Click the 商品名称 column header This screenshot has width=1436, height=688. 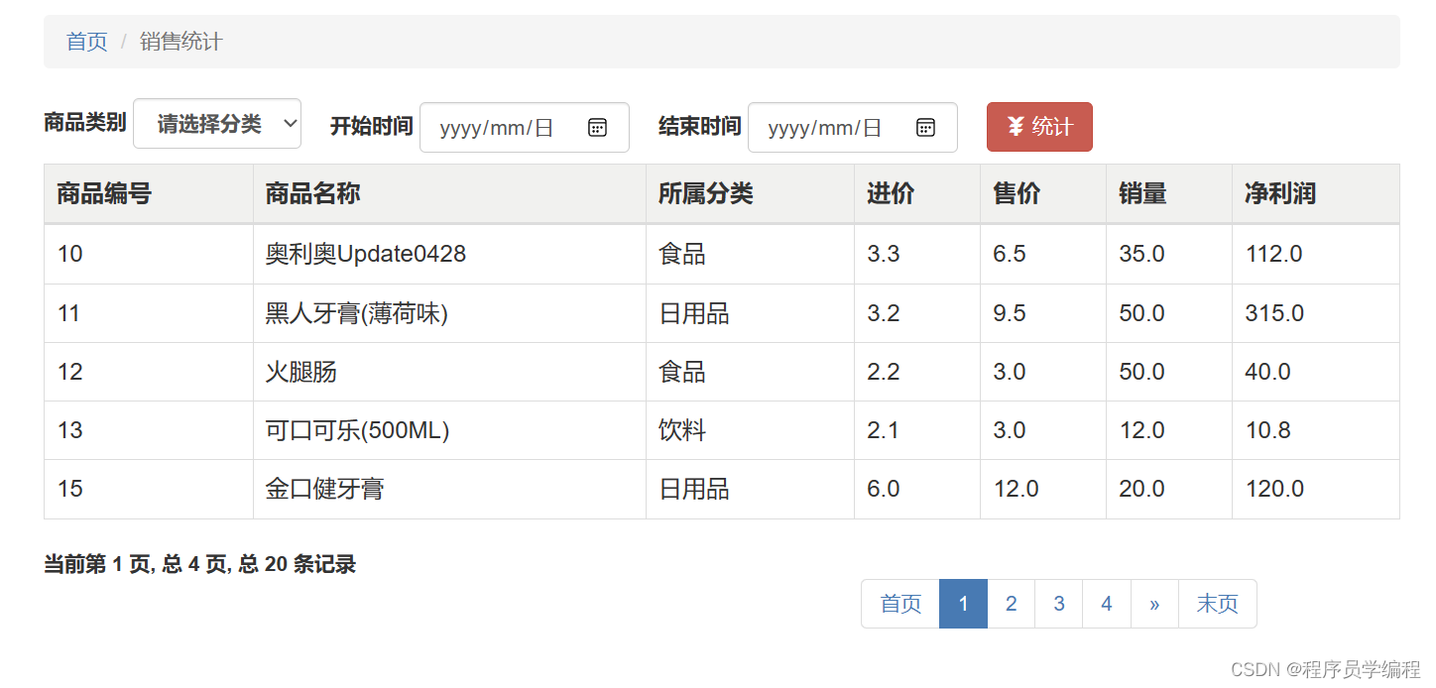coord(449,193)
